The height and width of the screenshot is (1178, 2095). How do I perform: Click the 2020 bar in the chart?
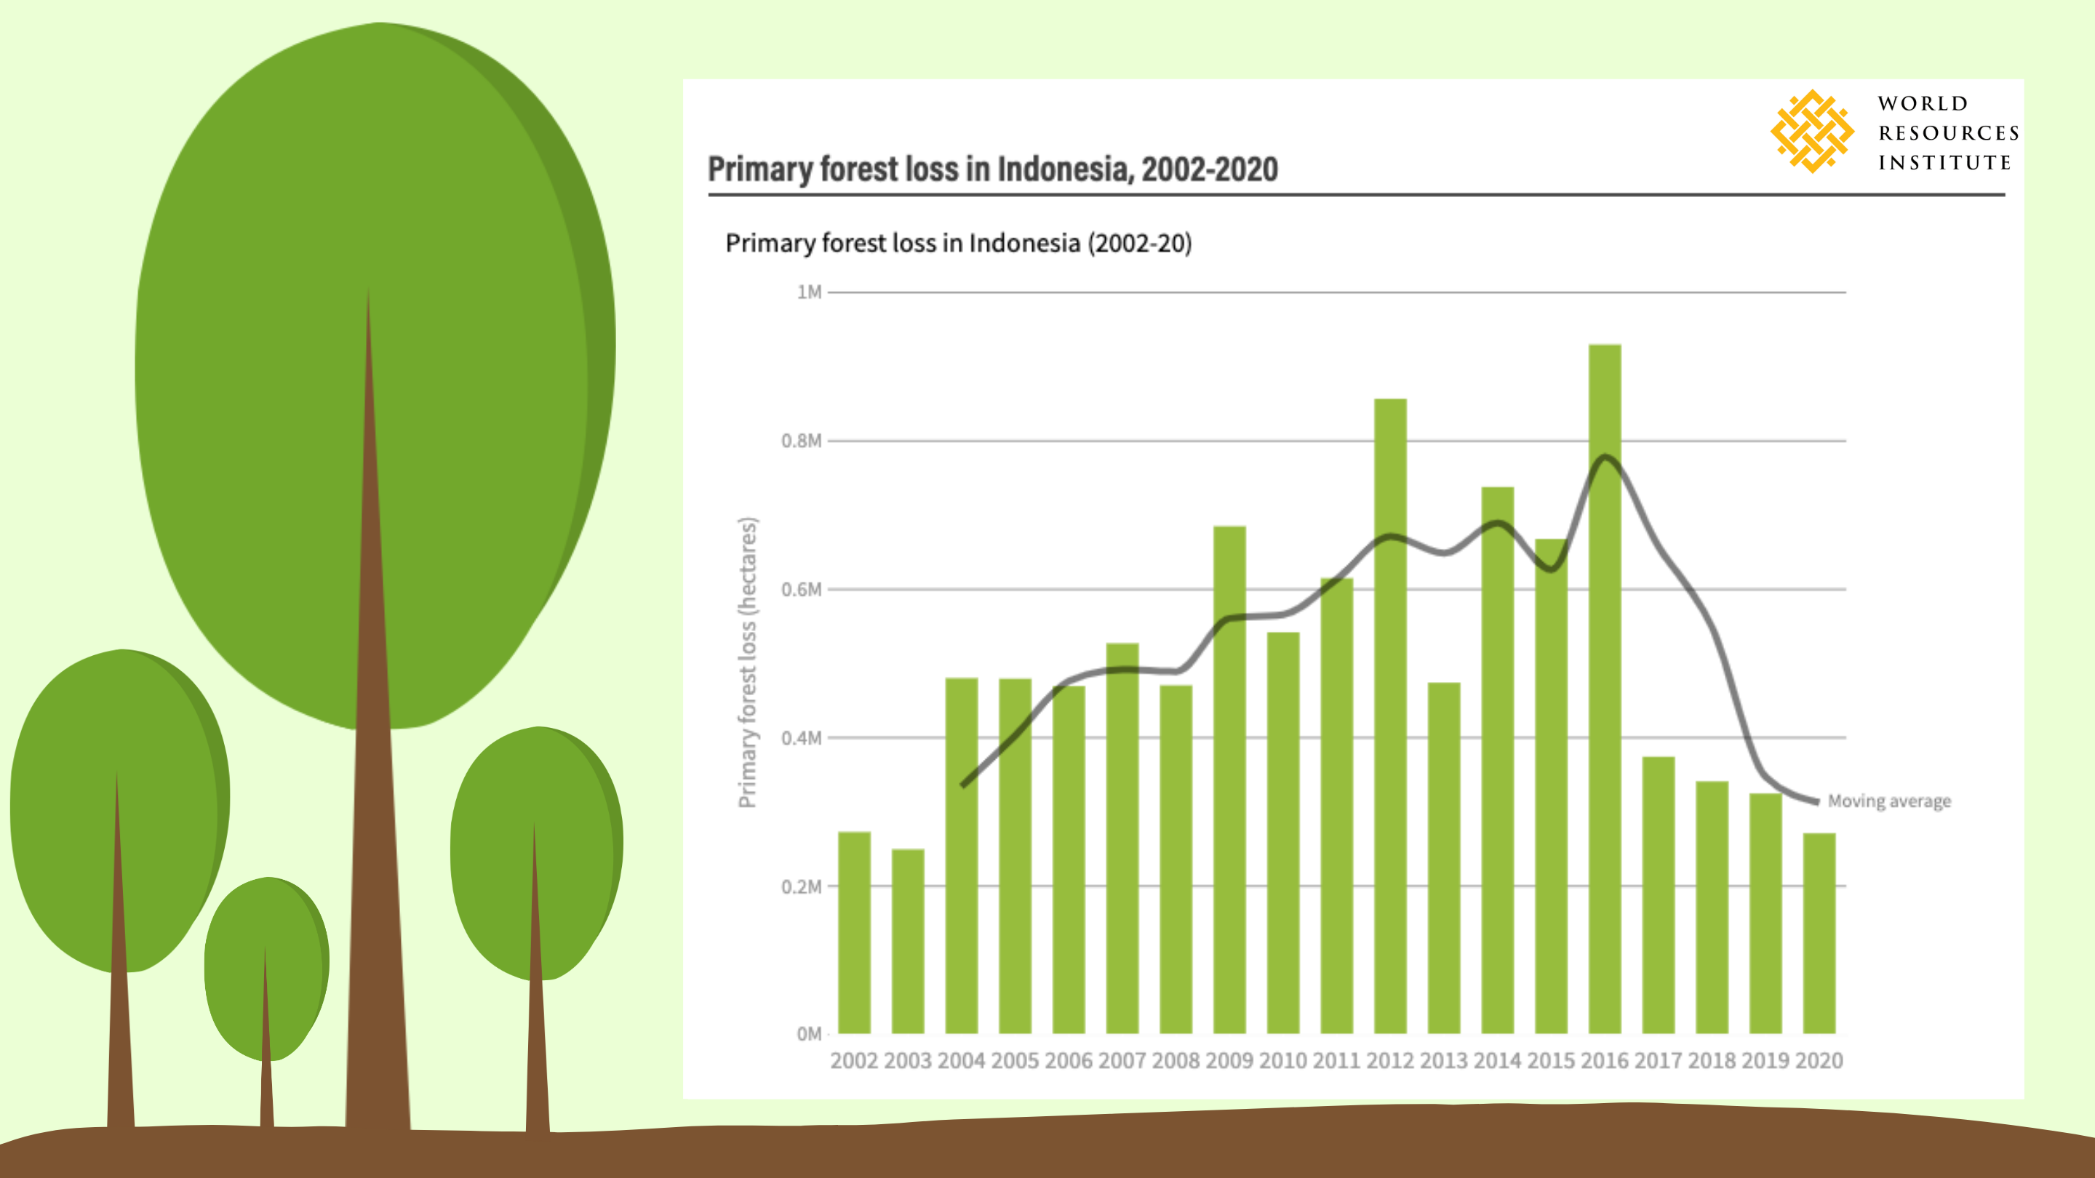point(1819,933)
